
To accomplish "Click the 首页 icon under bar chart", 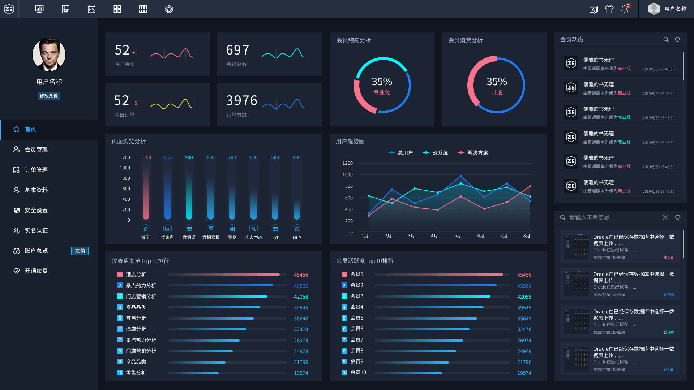I will tap(145, 229).
